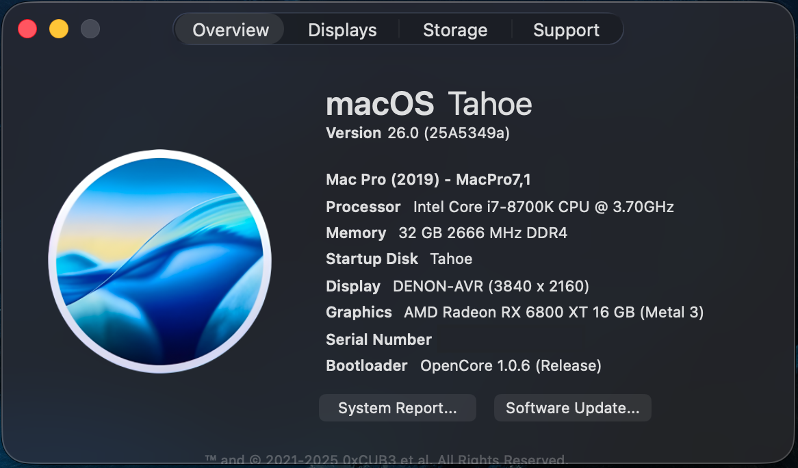Click the Memory 32 GB DDR4 line
Image resolution: width=798 pixels, height=468 pixels.
tap(446, 233)
